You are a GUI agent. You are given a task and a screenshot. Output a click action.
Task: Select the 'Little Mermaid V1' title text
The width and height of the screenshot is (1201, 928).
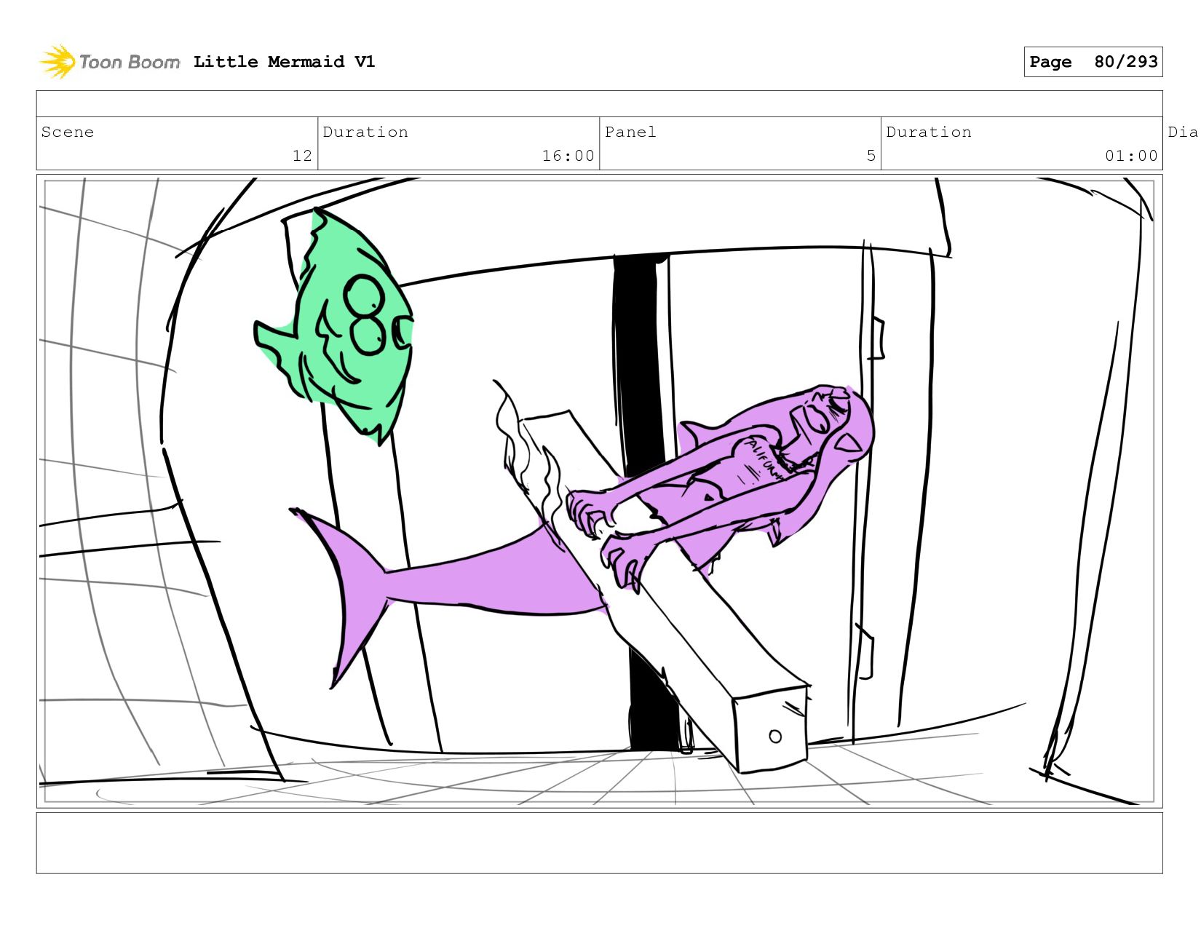(284, 62)
